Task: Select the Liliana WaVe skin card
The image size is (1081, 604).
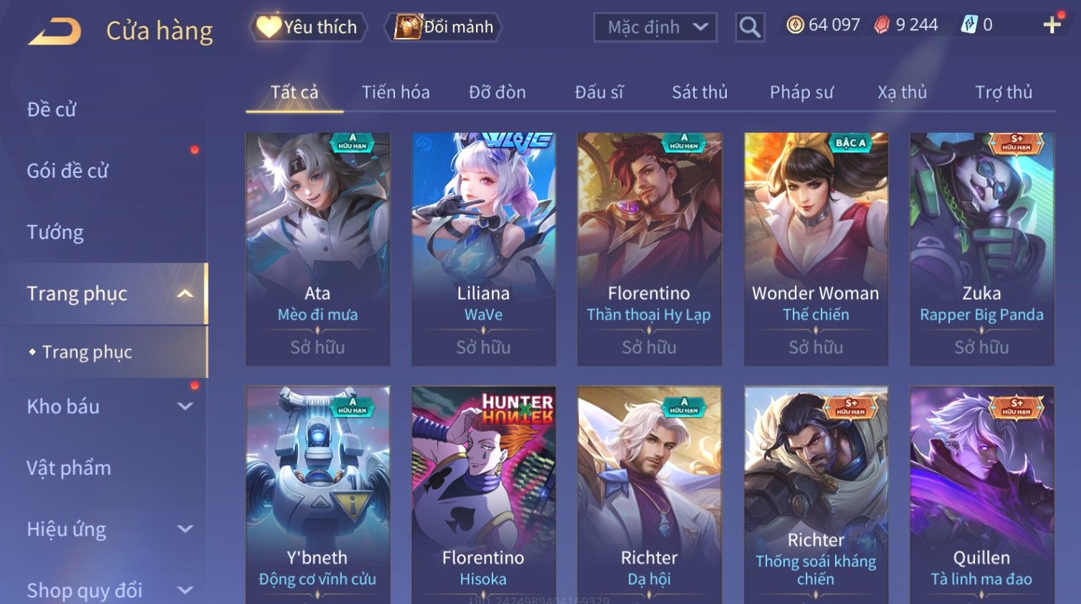Action: tap(483, 249)
